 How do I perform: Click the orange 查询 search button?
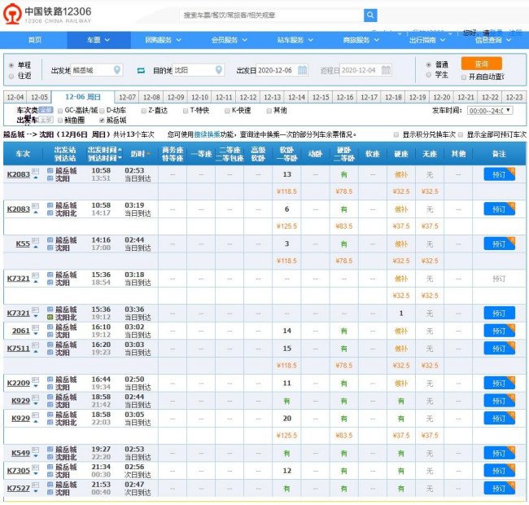[x=482, y=64]
